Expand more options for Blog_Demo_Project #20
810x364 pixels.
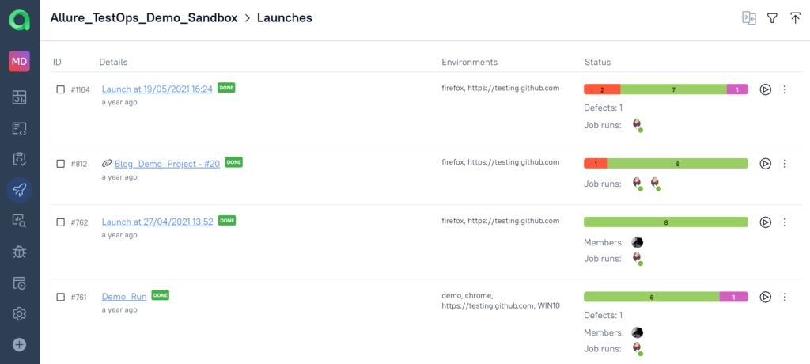[785, 164]
